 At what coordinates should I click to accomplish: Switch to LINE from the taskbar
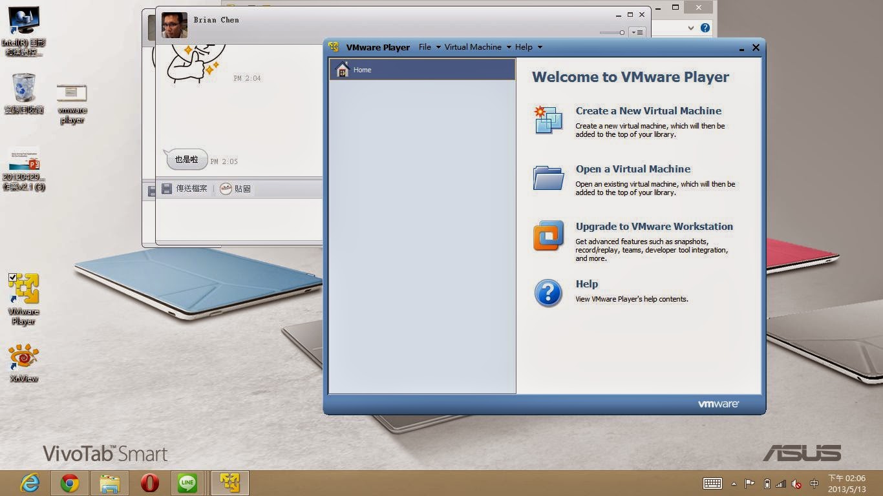[188, 483]
